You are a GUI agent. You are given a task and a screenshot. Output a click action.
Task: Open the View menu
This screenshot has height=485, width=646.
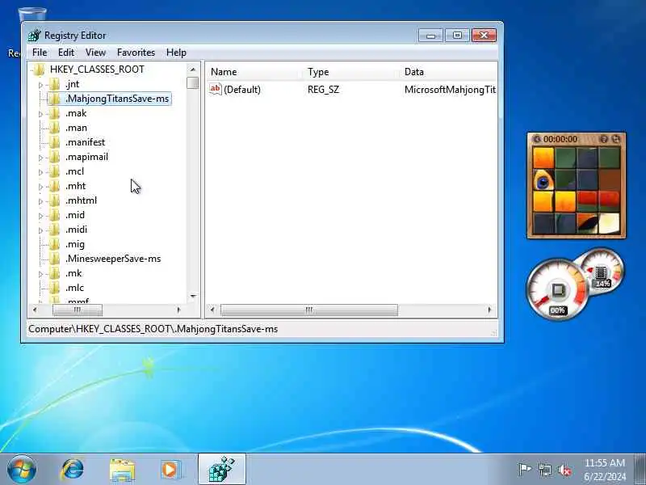point(95,53)
